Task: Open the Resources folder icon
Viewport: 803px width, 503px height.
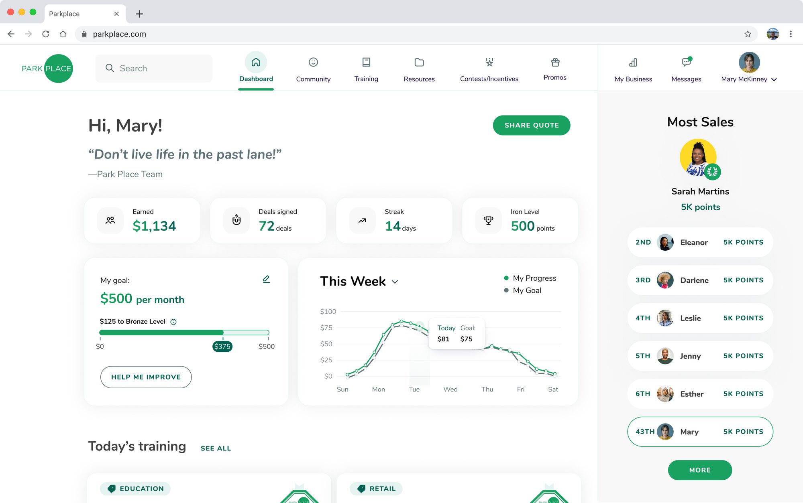Action: (x=419, y=62)
